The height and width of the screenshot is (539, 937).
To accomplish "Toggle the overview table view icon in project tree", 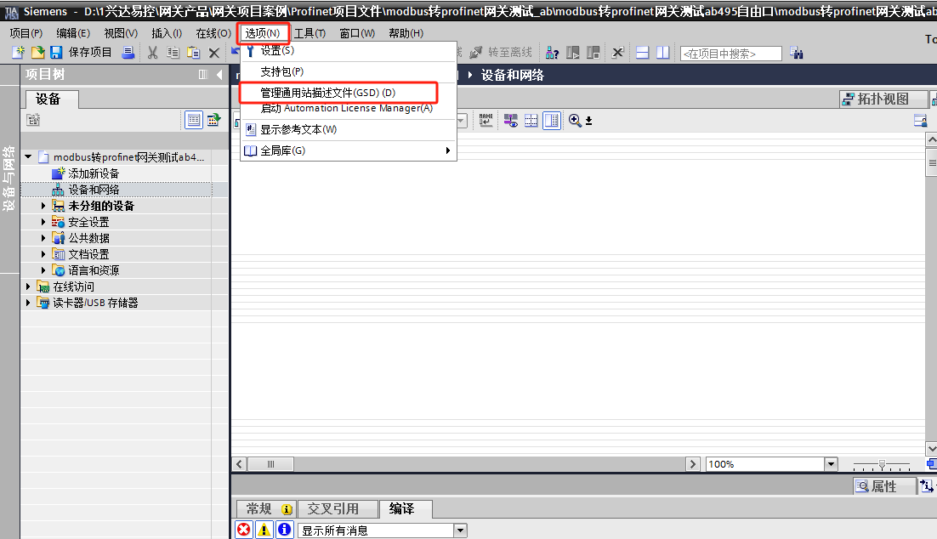I will [194, 120].
